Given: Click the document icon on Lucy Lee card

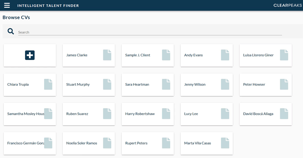Looking at the screenshot, I should pyautogui.click(x=225, y=114).
